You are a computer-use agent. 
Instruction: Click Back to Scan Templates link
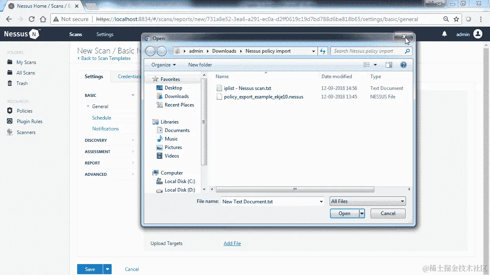pyautogui.click(x=104, y=58)
